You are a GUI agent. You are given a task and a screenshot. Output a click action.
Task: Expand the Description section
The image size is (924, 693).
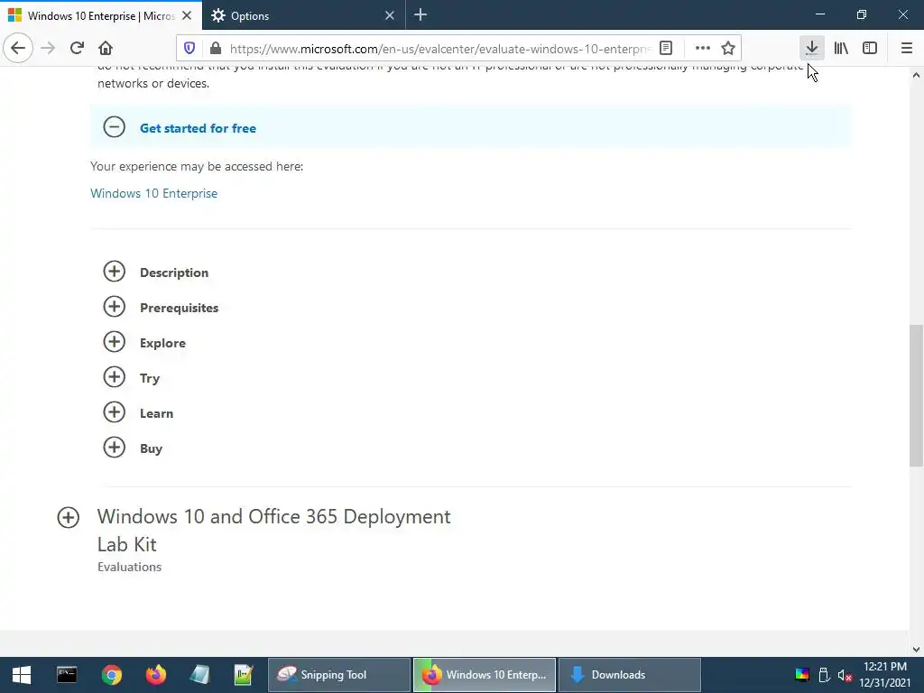tap(115, 272)
